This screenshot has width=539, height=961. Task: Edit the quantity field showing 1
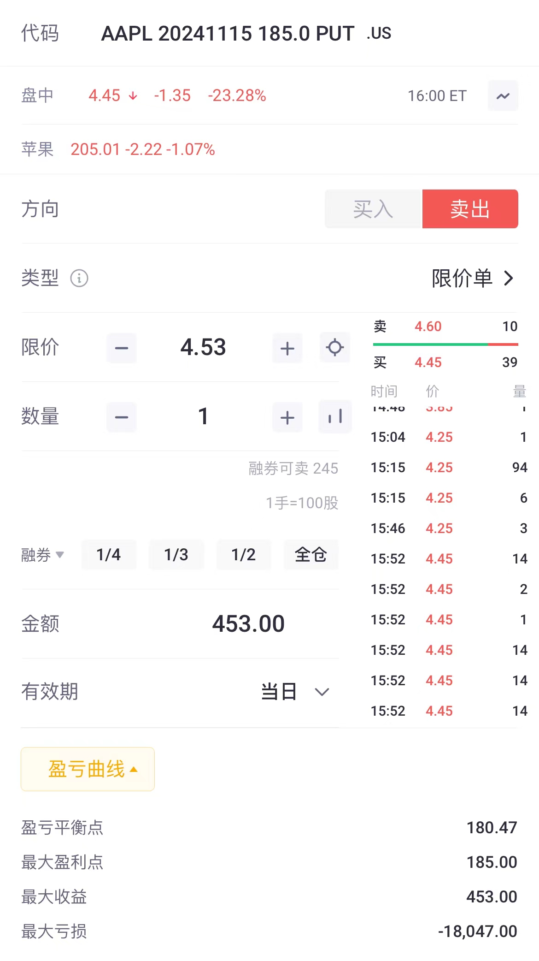click(203, 416)
